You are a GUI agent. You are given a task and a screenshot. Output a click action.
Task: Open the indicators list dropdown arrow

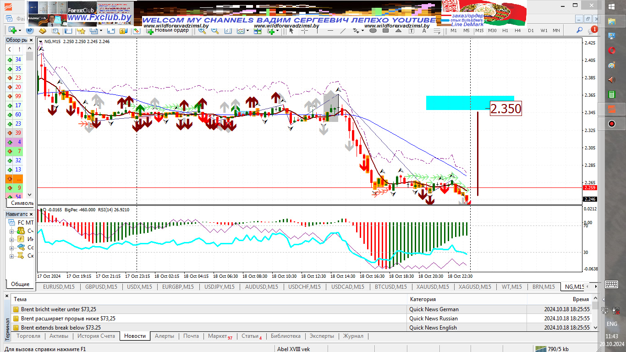pyautogui.click(x=277, y=31)
